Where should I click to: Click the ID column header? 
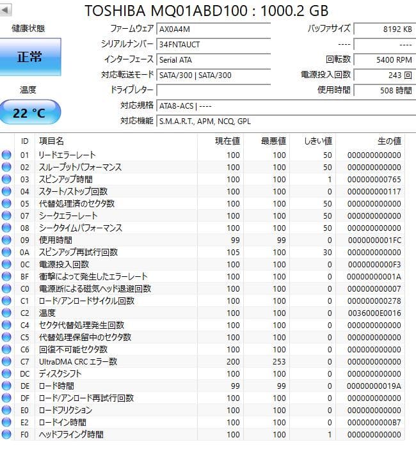(24, 141)
